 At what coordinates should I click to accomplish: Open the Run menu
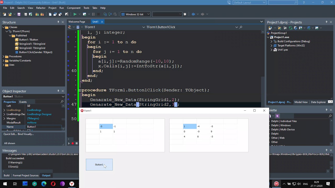(62, 8)
